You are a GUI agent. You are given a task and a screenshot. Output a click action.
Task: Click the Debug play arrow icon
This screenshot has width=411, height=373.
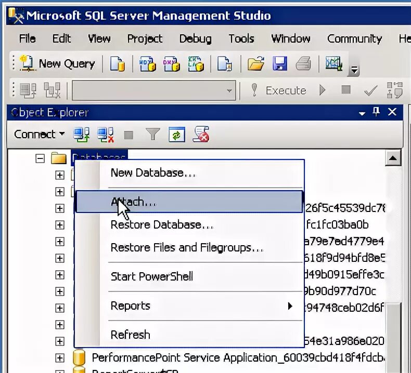coord(323,90)
